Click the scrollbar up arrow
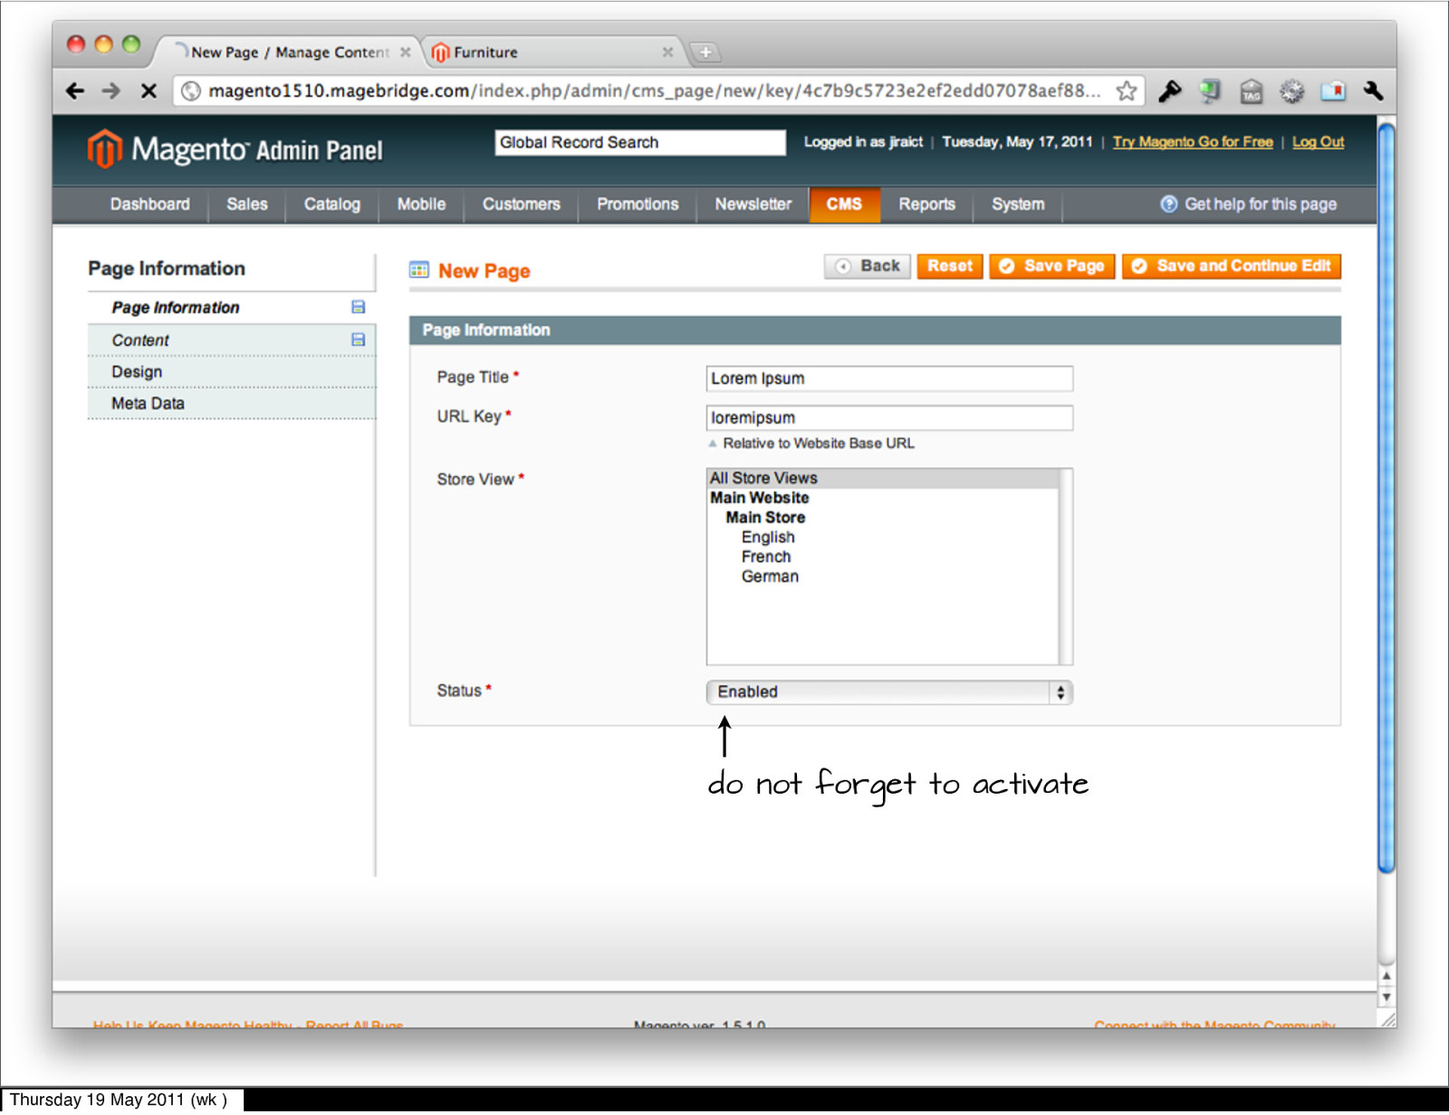This screenshot has width=1449, height=1115. (1386, 977)
